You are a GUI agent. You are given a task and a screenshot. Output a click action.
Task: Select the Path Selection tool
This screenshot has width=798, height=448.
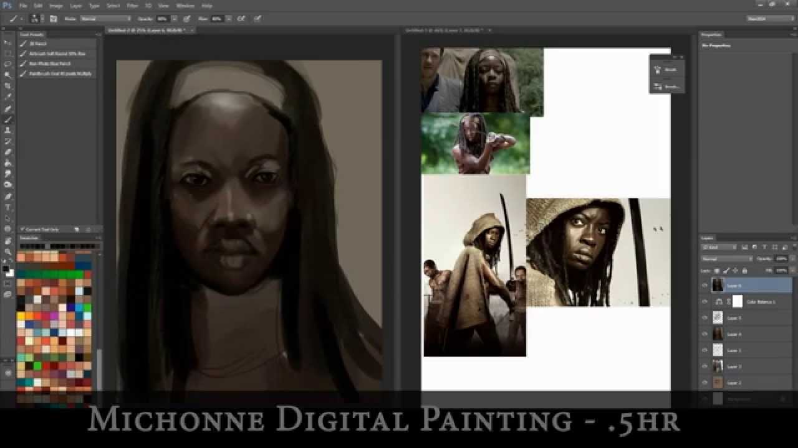[x=8, y=218]
